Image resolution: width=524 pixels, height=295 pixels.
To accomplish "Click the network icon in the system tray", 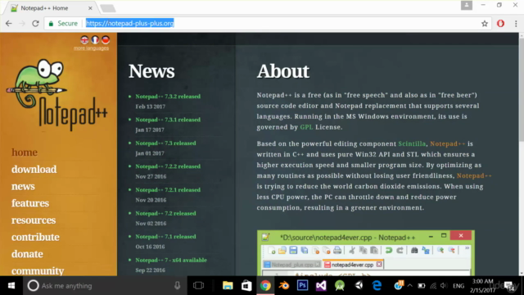I will [x=433, y=286].
